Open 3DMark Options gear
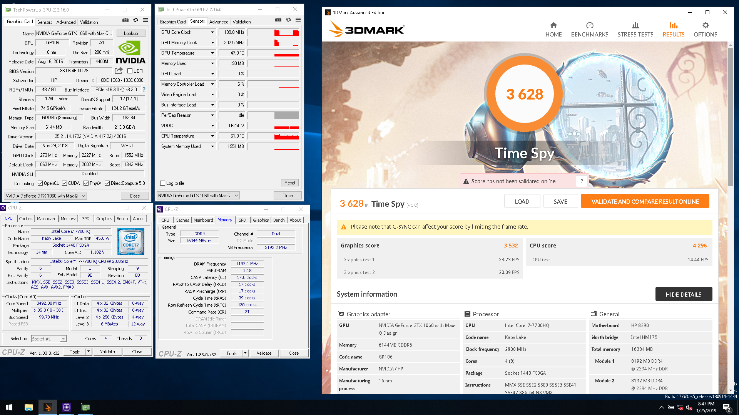The image size is (739, 415). click(x=706, y=30)
